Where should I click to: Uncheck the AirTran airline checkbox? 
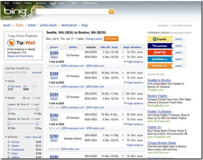pyautogui.click(x=9, y=142)
